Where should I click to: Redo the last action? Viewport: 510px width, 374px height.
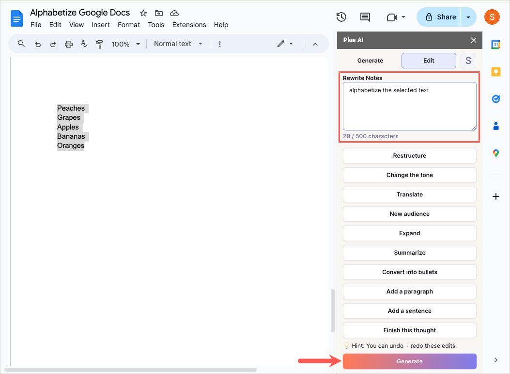click(53, 44)
